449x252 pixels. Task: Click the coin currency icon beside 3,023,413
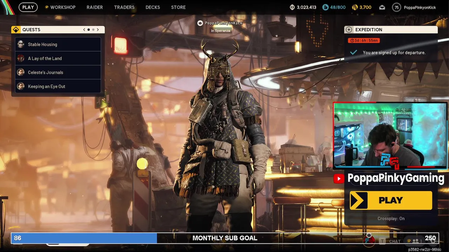coord(292,7)
